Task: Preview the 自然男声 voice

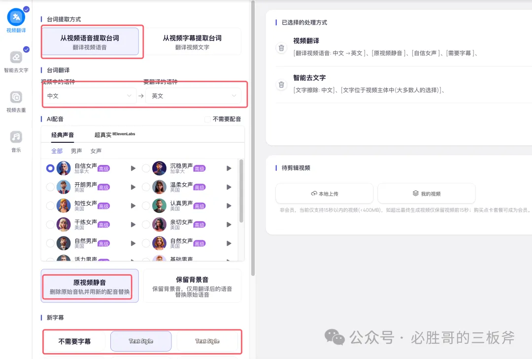Action: (133, 243)
